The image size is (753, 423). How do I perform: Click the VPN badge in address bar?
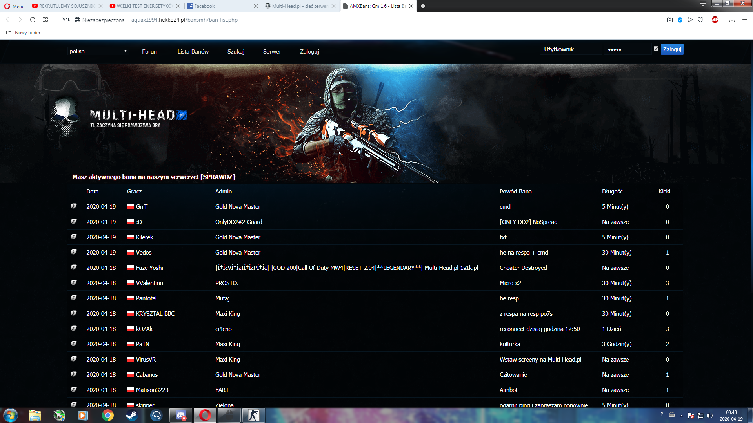[x=66, y=20]
